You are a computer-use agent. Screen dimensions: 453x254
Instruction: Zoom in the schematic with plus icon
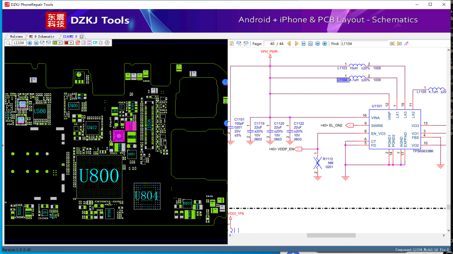click(324, 43)
